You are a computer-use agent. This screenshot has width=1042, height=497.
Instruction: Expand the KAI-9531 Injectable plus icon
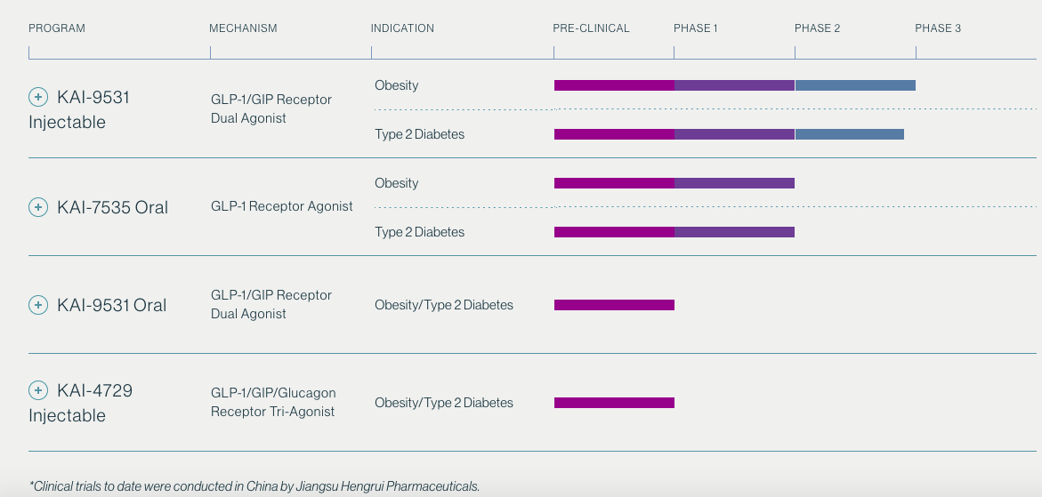pos(38,97)
